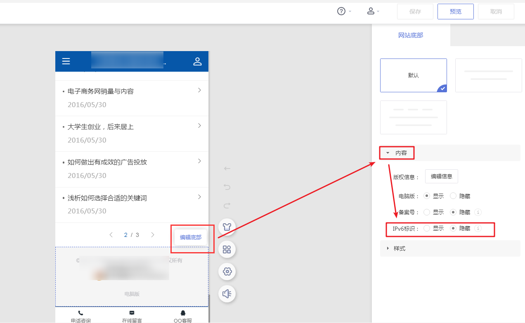Click the user profile icon in preview header
Viewport: 525px width, 323px height.
(x=197, y=61)
